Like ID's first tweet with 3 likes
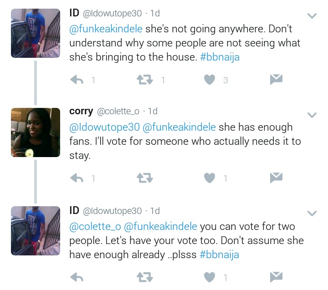 point(209,80)
